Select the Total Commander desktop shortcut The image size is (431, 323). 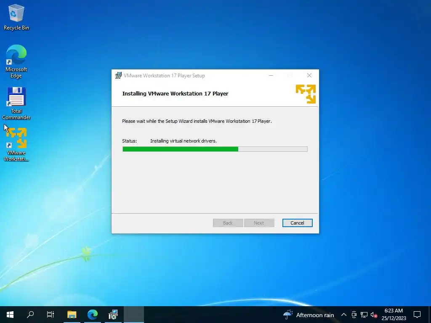(16, 103)
